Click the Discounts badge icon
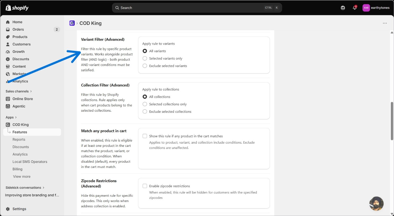Image resolution: width=394 pixels, height=216 pixels. [x=8, y=59]
